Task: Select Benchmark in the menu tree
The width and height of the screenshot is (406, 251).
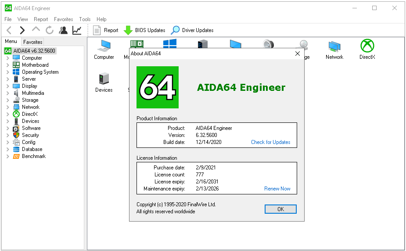Action: (34, 156)
